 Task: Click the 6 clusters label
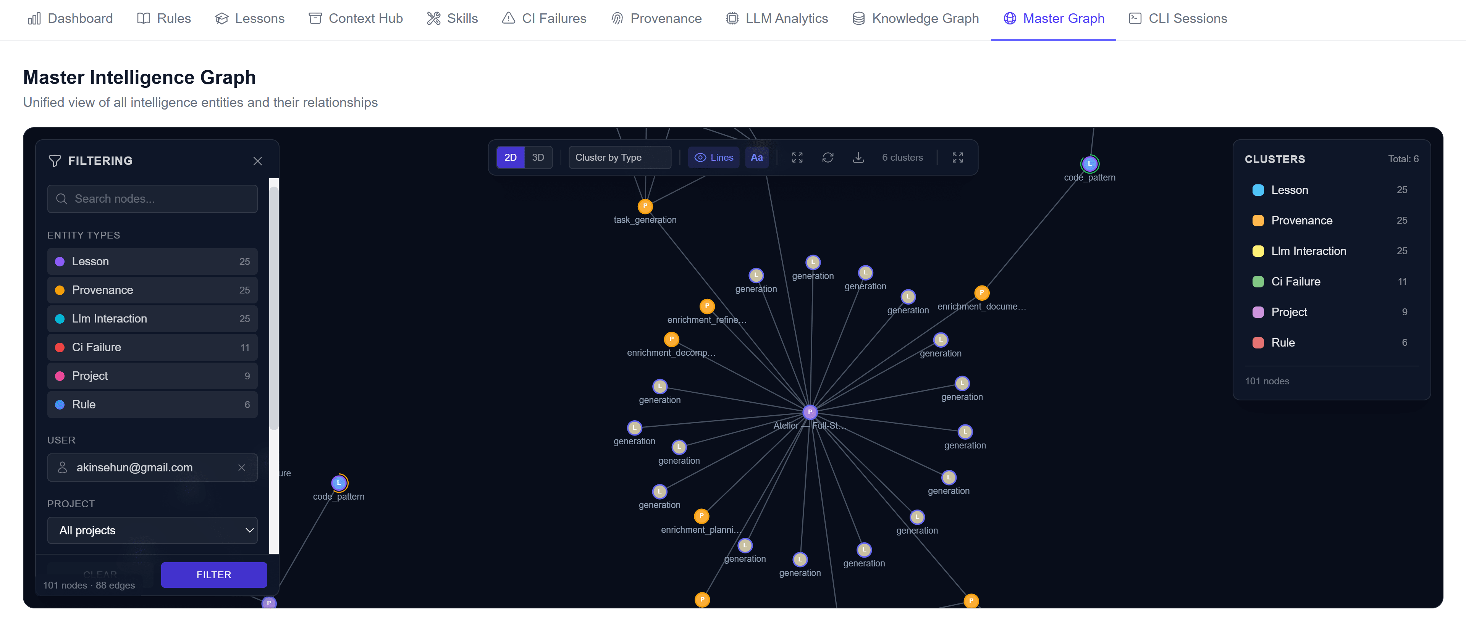(x=903, y=158)
